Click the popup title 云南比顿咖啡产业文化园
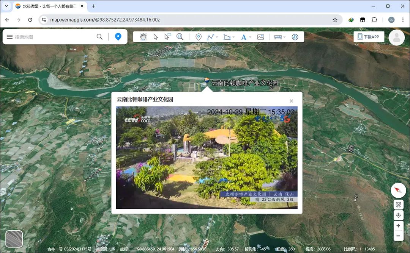The height and width of the screenshot is (253, 410). click(x=145, y=99)
